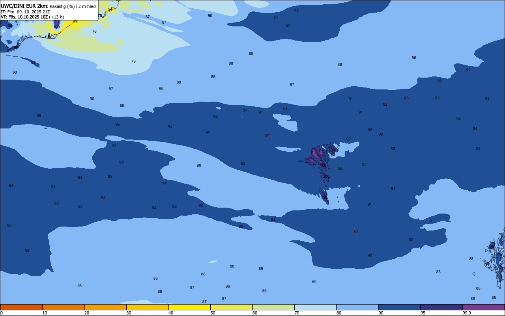Screen dimensions: 505x316
Task: Click the 90–95 dark blue legend swatch
Action: (x=399, y=307)
